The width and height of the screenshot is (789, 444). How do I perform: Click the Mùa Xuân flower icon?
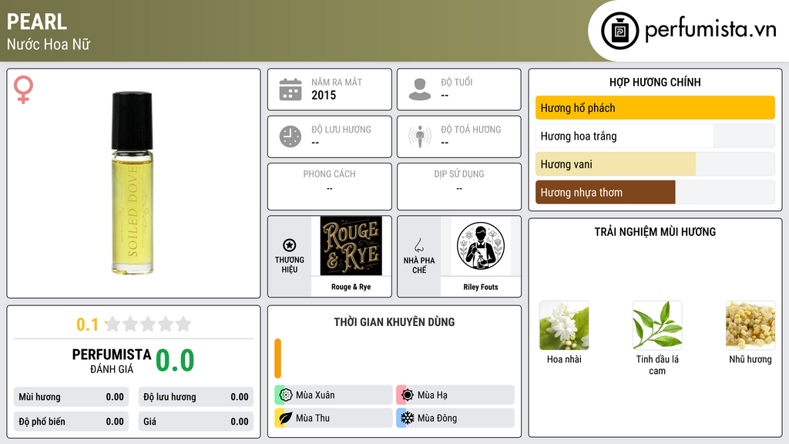pyautogui.click(x=286, y=395)
